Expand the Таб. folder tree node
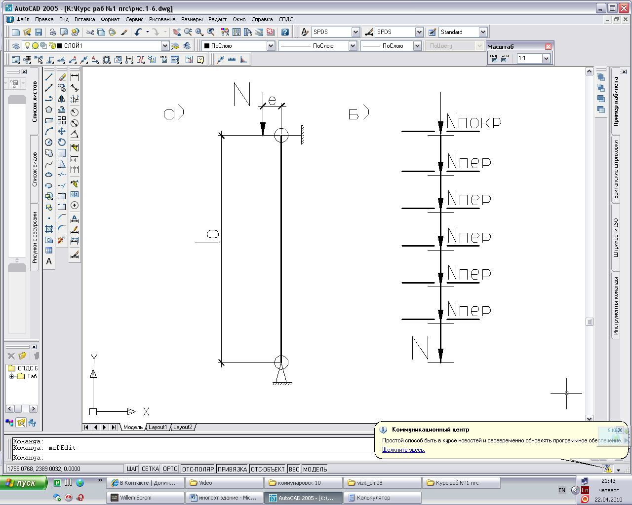This screenshot has height=505, width=632. tap(11, 376)
